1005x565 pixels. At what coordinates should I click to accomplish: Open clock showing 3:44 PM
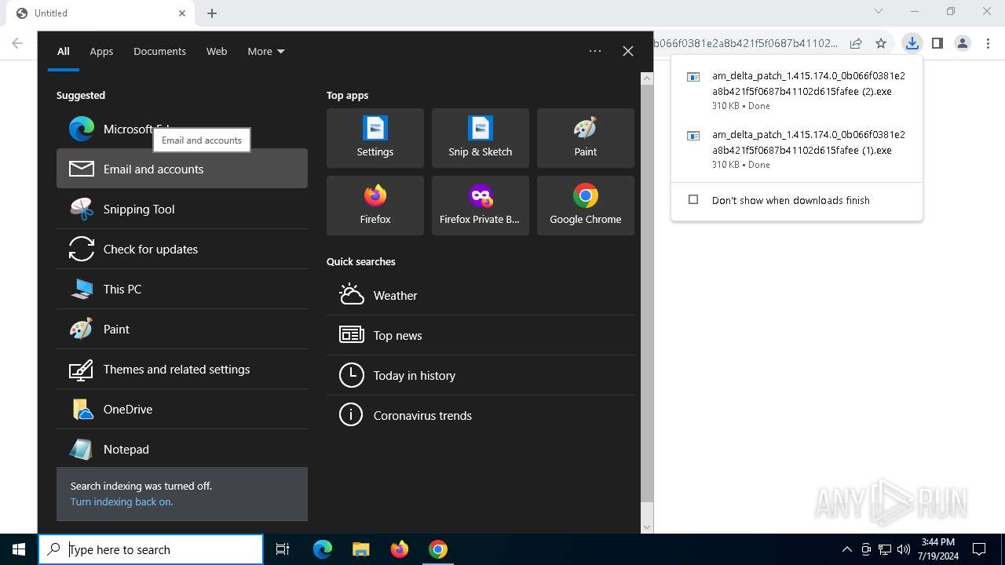click(x=938, y=549)
